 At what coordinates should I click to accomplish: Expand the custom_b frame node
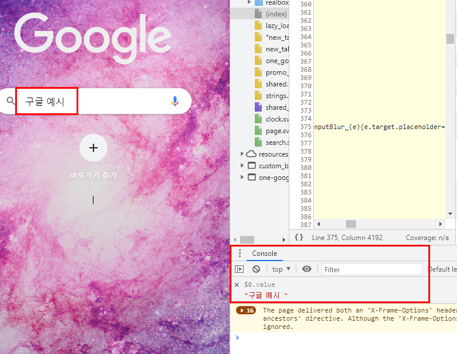[x=242, y=165]
